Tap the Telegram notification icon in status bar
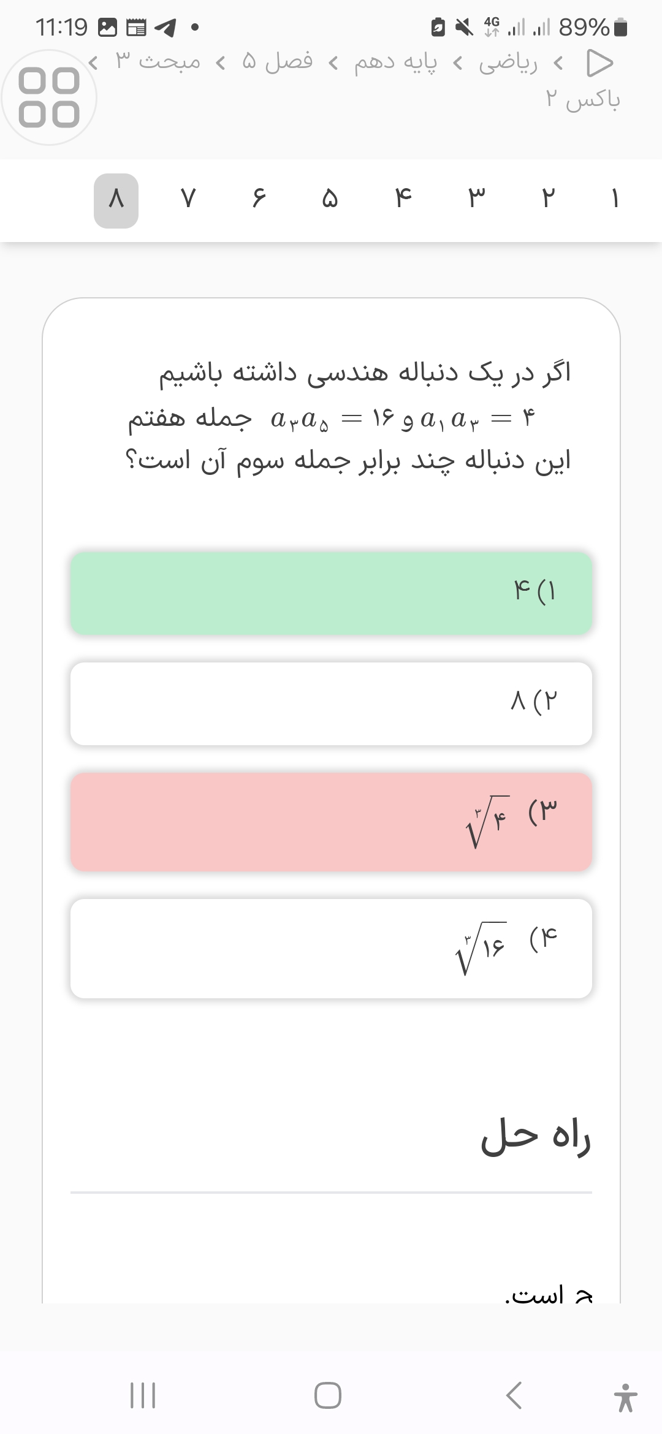Screen dimensions: 662x1434 [165, 28]
